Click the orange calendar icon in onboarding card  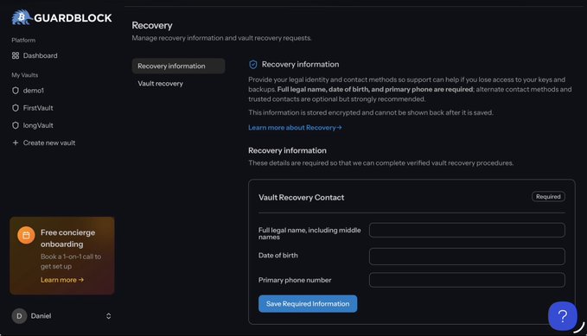(x=26, y=235)
